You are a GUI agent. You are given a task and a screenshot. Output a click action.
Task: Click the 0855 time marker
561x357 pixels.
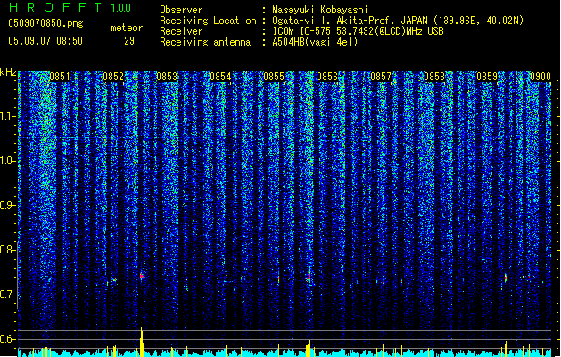point(274,77)
